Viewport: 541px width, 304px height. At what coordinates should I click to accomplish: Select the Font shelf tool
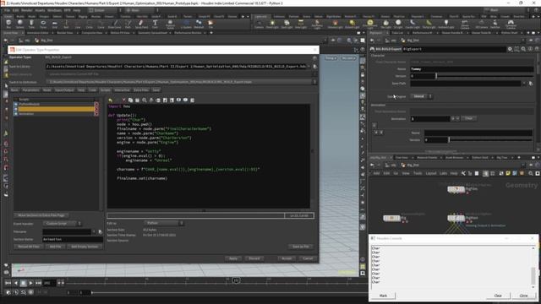click(x=155, y=24)
